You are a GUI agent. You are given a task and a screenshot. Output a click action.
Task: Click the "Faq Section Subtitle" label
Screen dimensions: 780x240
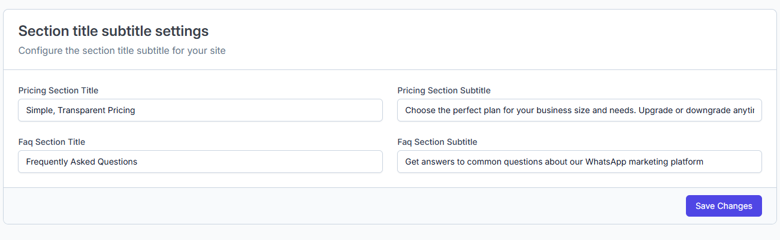point(437,142)
